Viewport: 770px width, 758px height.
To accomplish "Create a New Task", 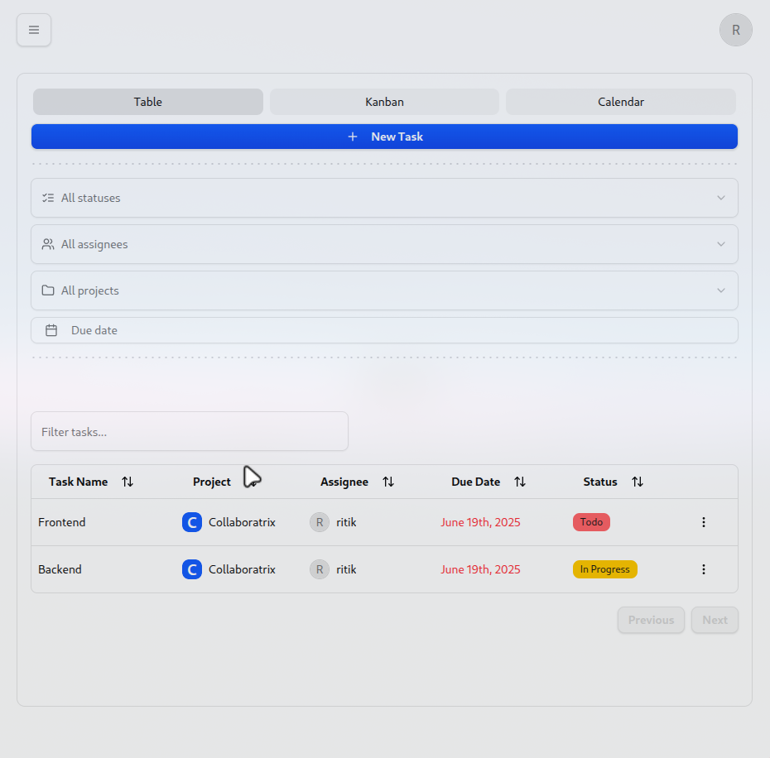I will pyautogui.click(x=384, y=137).
